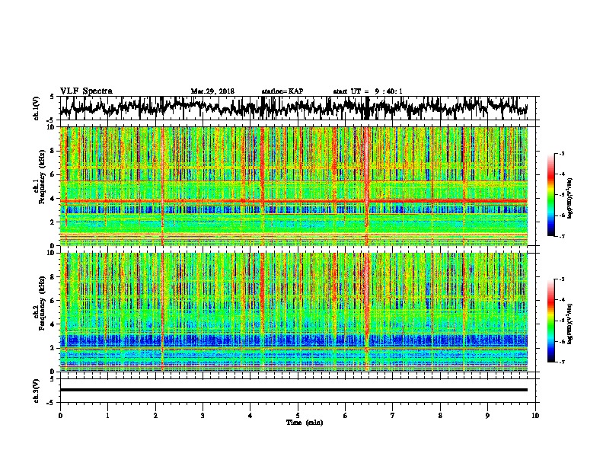Select the "start UT = 9:40:1" text
Screen dimensions: 603x466
point(368,91)
